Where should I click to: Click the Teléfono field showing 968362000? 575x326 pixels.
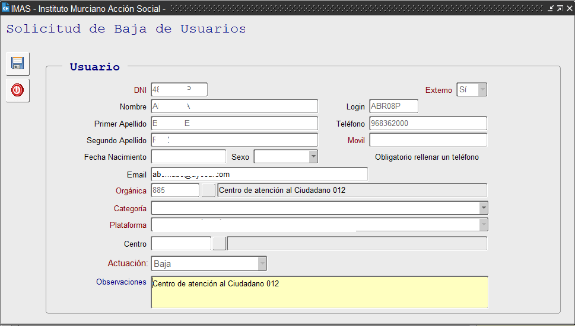pos(428,123)
